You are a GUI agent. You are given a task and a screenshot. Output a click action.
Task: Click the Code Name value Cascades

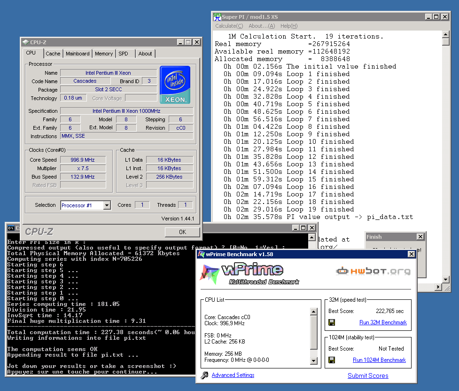85,81
